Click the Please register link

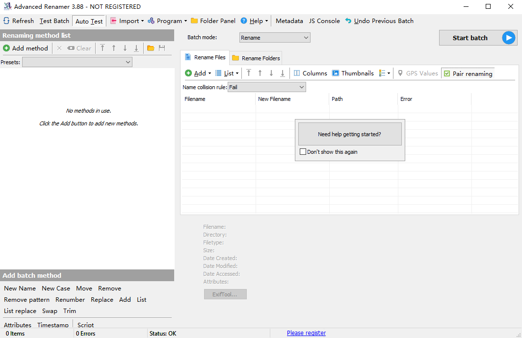306,333
